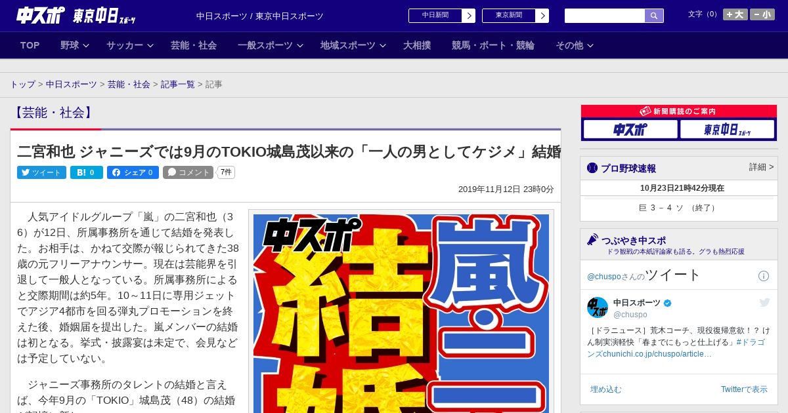
Task: Click the arrow beside 東京新聞
Action: click(542, 16)
